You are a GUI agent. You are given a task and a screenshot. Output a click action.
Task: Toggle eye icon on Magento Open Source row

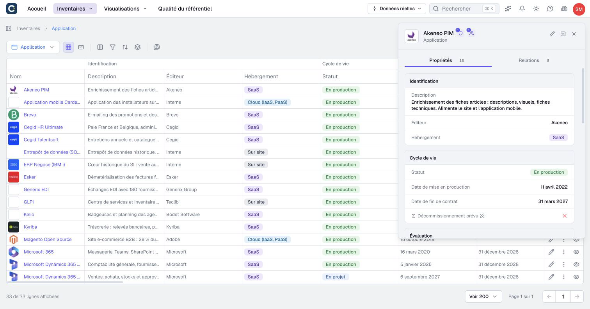[x=576, y=240]
